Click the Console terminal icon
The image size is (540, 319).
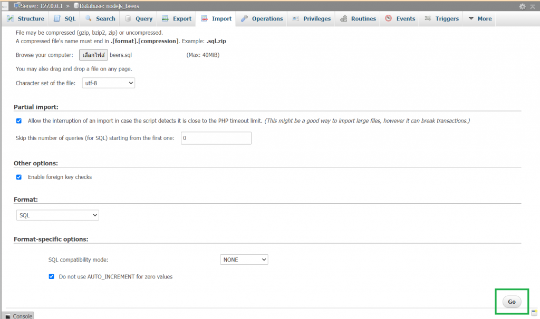8,316
